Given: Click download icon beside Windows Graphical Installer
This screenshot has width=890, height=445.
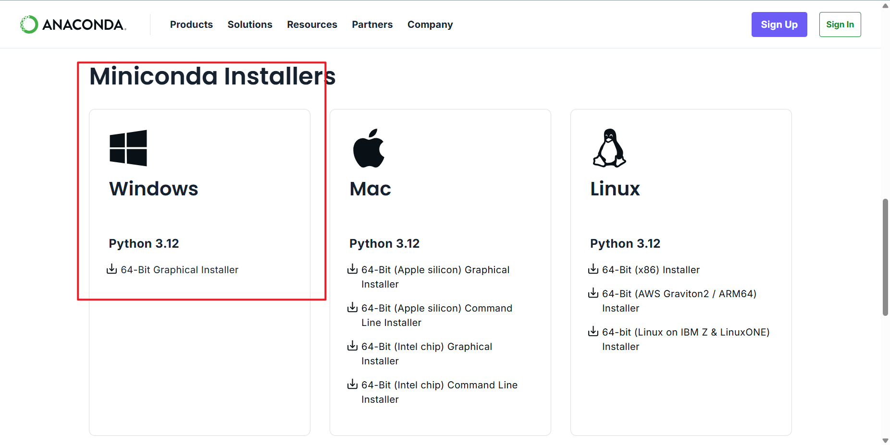Looking at the screenshot, I should (x=111, y=269).
